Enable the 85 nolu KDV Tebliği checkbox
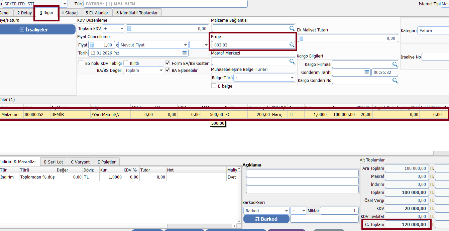Viewport: 449px width, 231px height. [81, 63]
